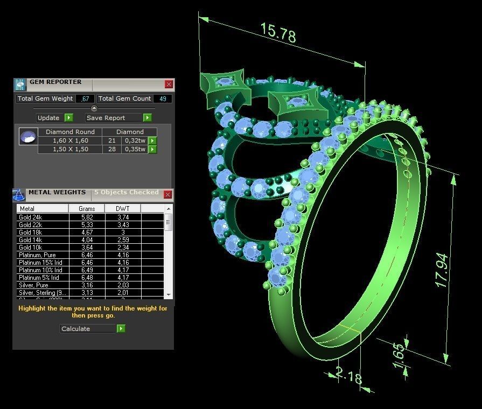The width and height of the screenshot is (482, 409).
Task: Click the Metal Weights panel icon
Action: tap(19, 194)
